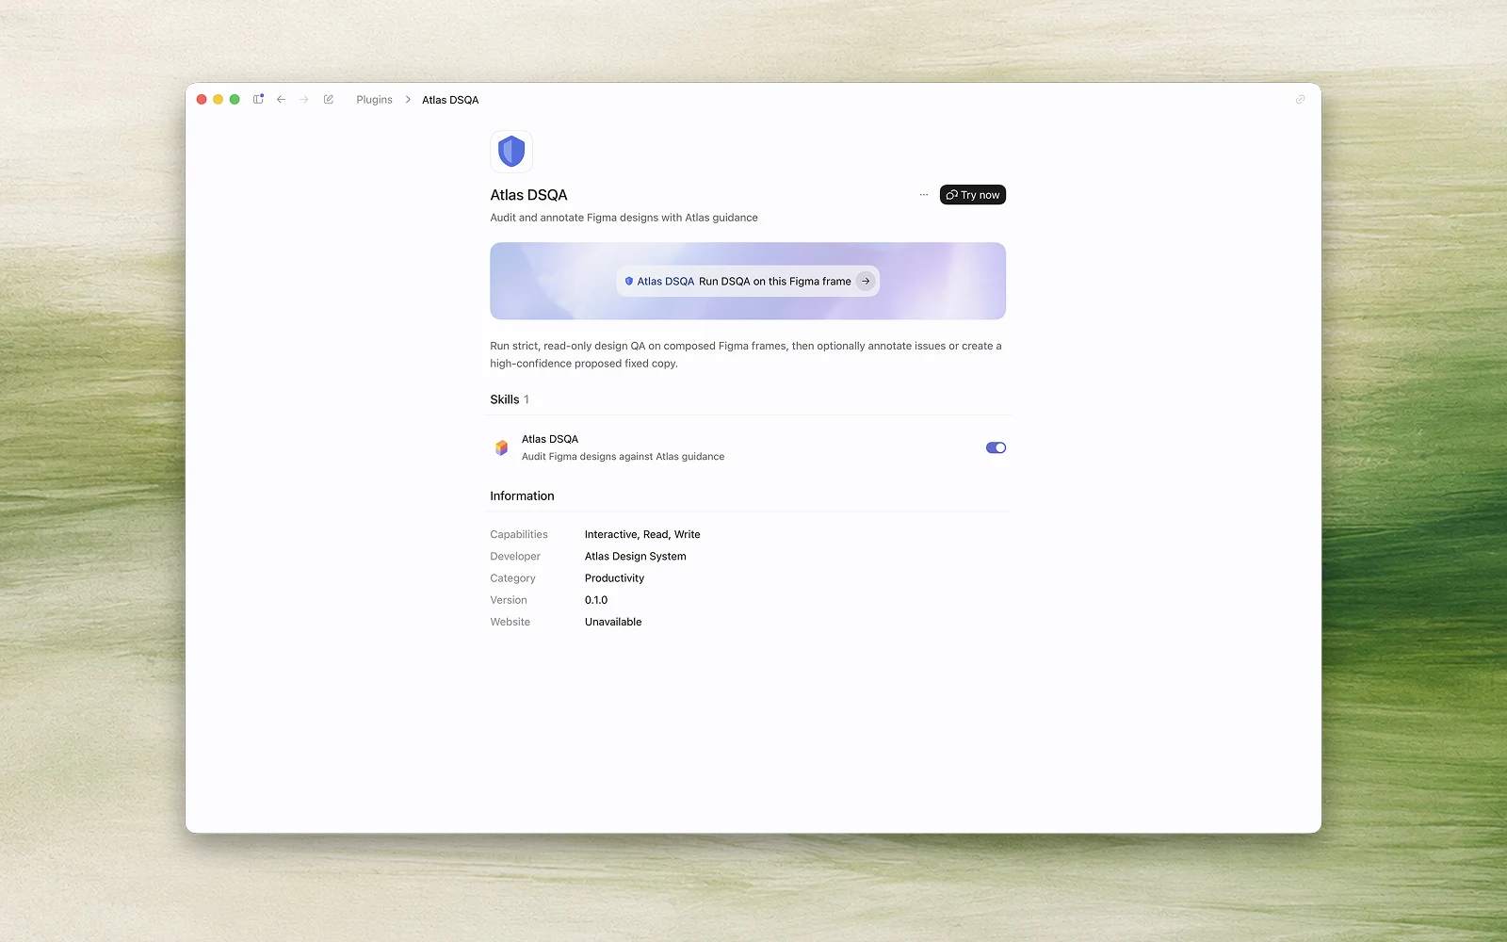Click the "Atlas Design System" developer value
This screenshot has width=1507, height=942.
(x=636, y=557)
